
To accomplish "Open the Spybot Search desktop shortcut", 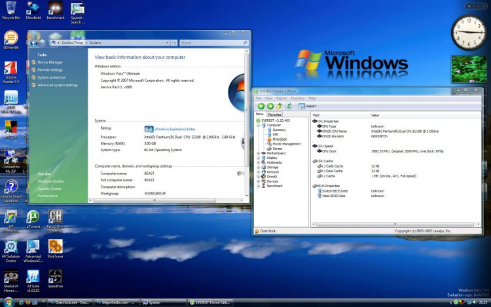I will click(77, 12).
